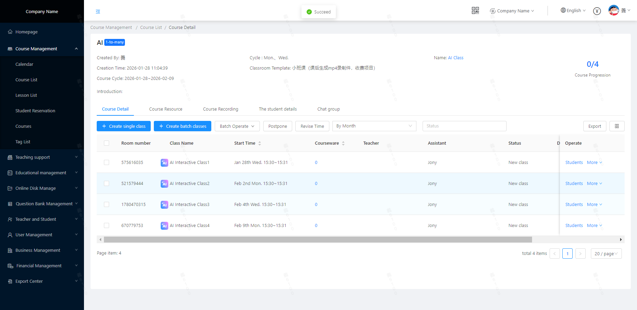Click the horizontal table scrollbar

tap(318, 240)
